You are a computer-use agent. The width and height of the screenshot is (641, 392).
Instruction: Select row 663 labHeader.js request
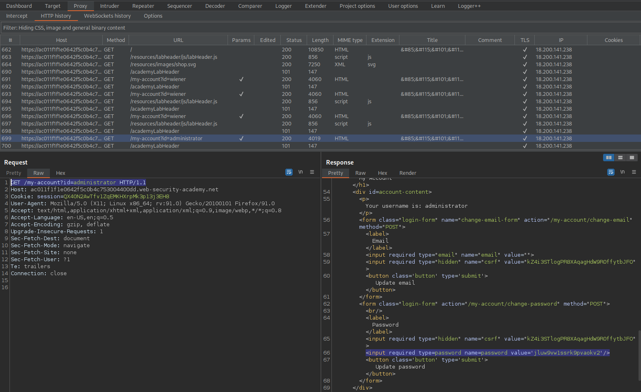pyautogui.click(x=320, y=57)
